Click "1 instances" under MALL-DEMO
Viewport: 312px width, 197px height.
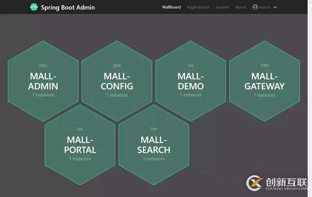(191, 95)
